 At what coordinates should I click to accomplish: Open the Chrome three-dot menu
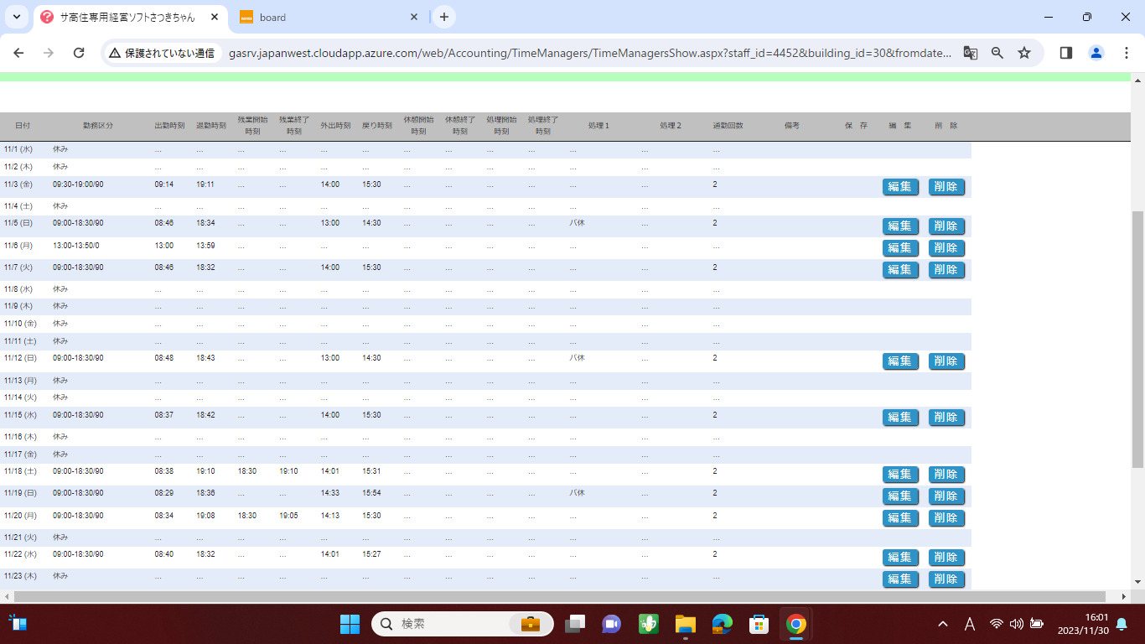pyautogui.click(x=1127, y=53)
